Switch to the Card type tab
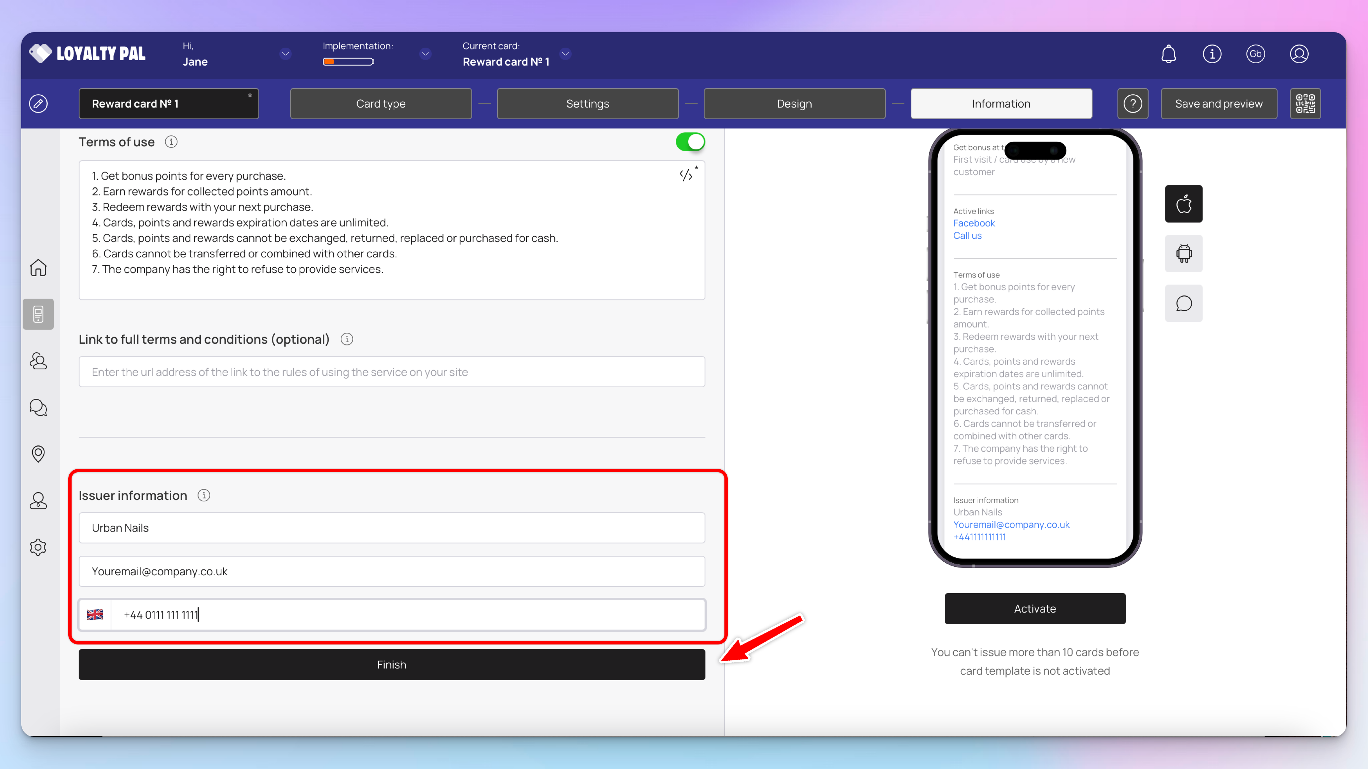This screenshot has width=1368, height=769. 381,103
